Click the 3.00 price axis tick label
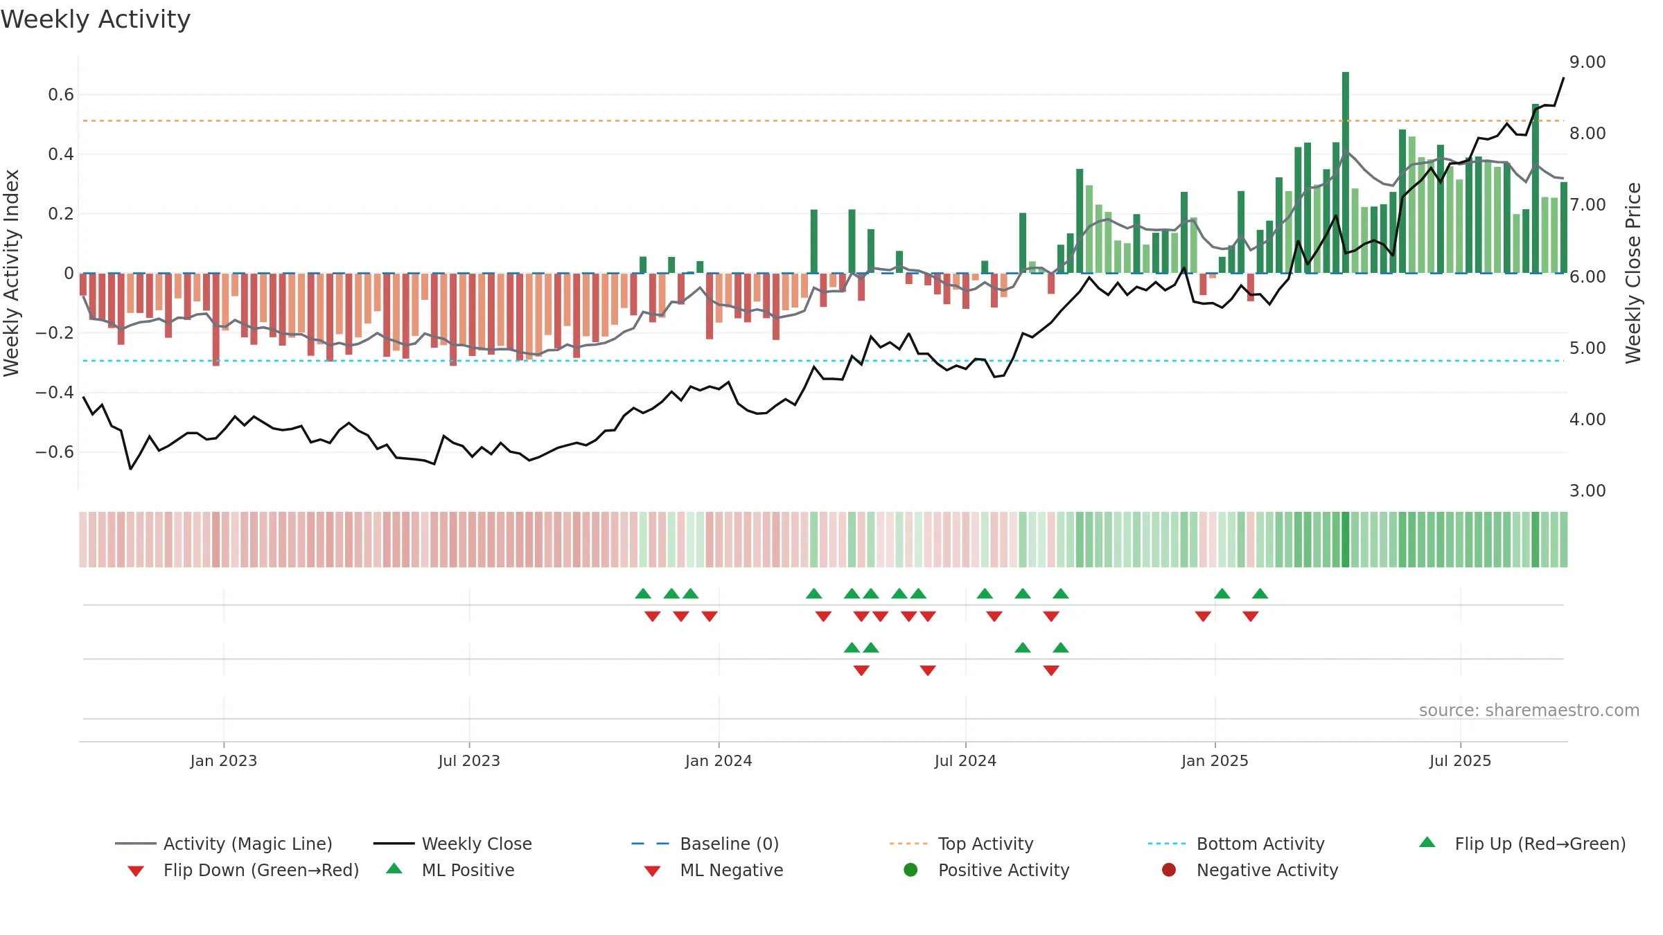 point(1587,490)
